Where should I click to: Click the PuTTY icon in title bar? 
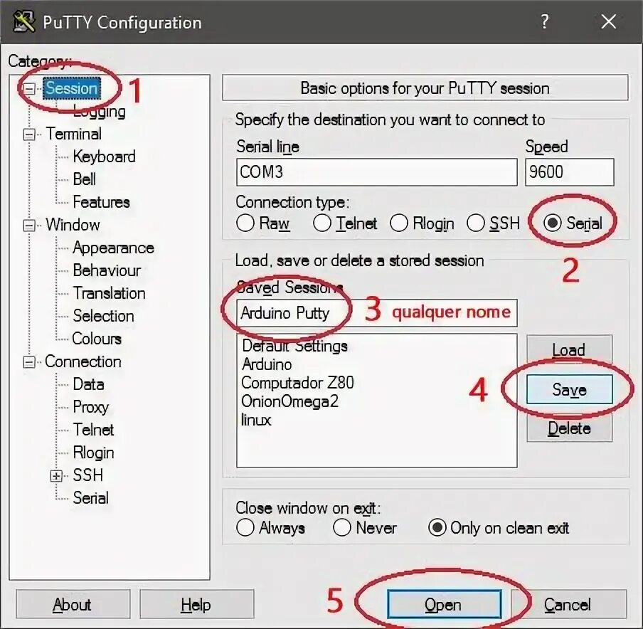tap(23, 22)
